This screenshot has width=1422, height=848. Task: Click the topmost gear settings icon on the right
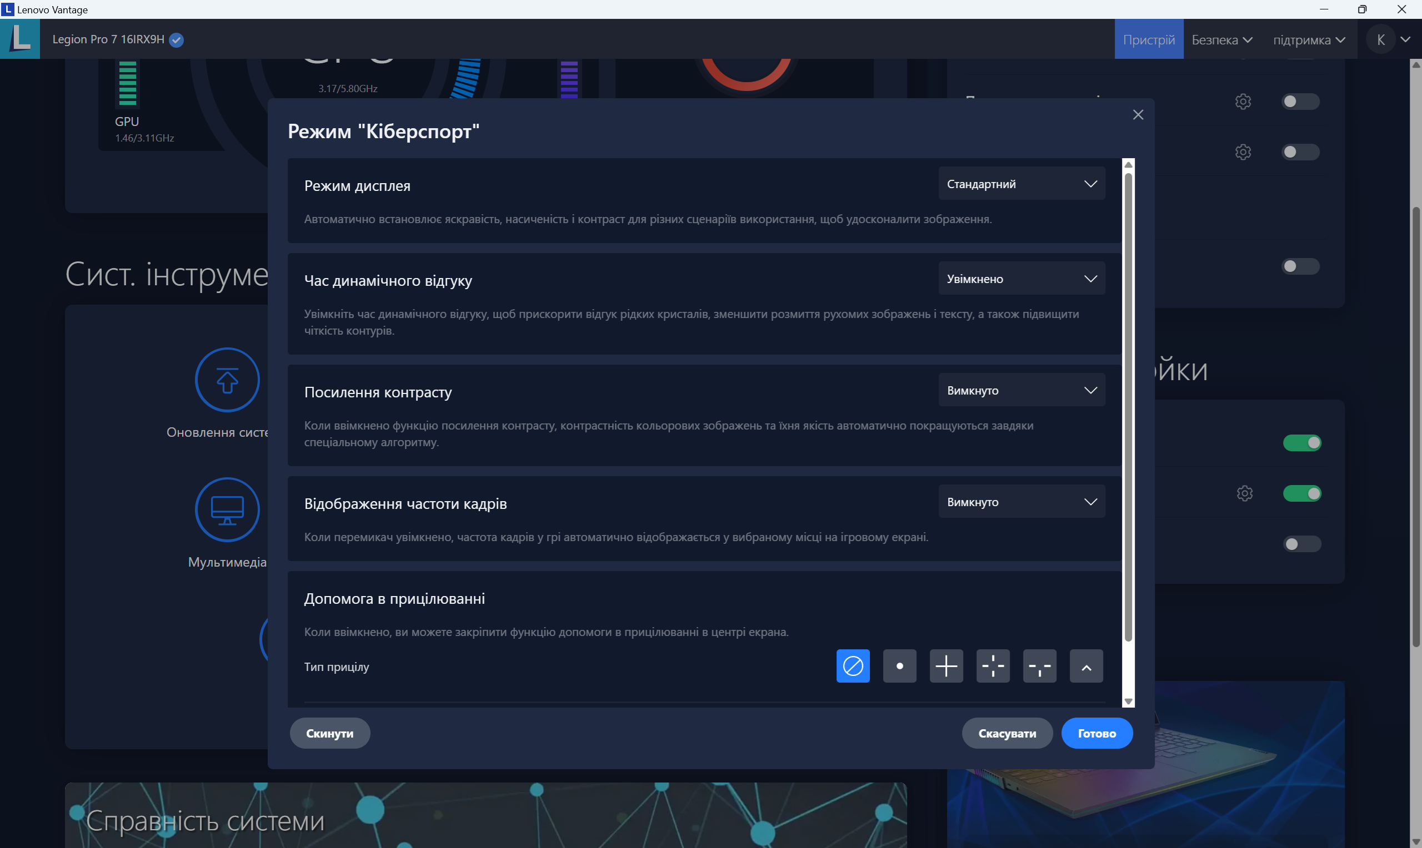[1243, 102]
